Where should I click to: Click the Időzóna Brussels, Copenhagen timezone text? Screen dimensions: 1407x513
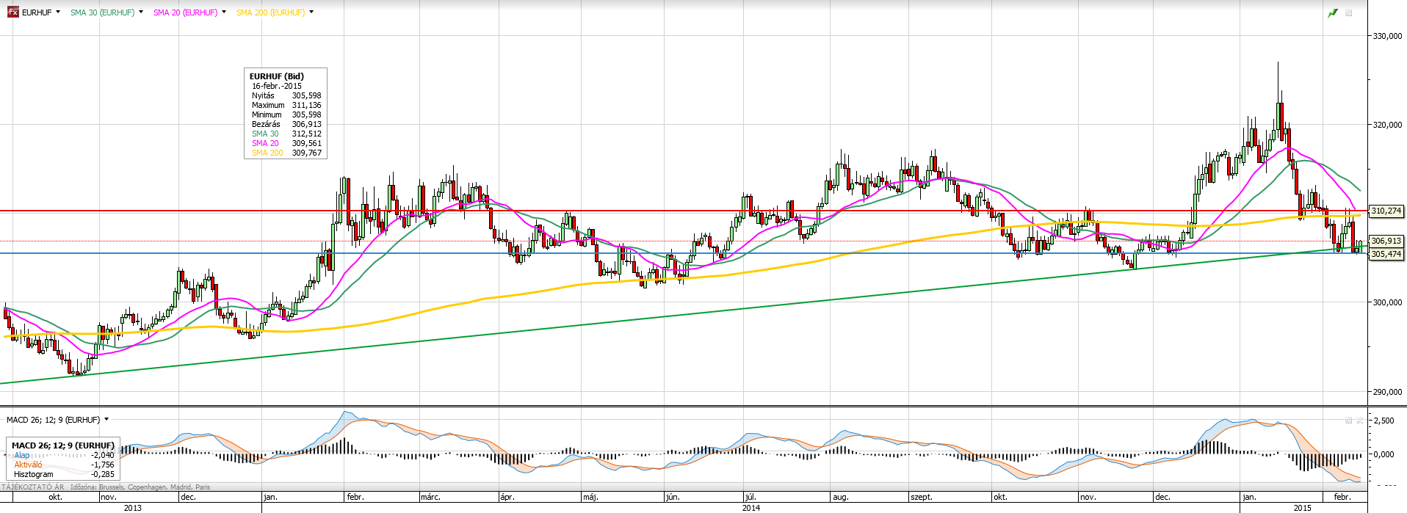tap(140, 487)
